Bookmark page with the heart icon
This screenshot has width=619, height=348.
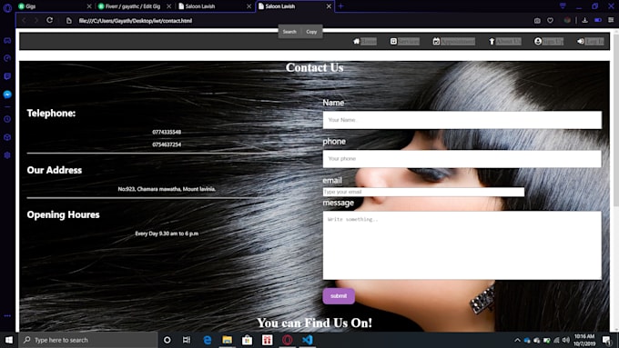click(551, 21)
